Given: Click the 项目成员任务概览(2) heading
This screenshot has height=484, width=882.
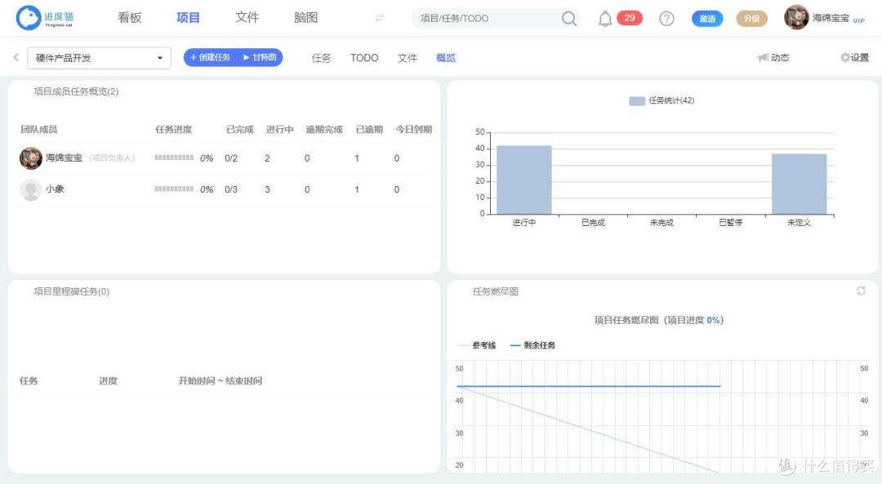Looking at the screenshot, I should [76, 91].
